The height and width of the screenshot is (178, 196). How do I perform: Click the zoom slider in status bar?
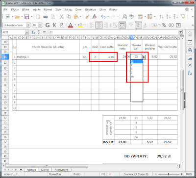(169, 174)
